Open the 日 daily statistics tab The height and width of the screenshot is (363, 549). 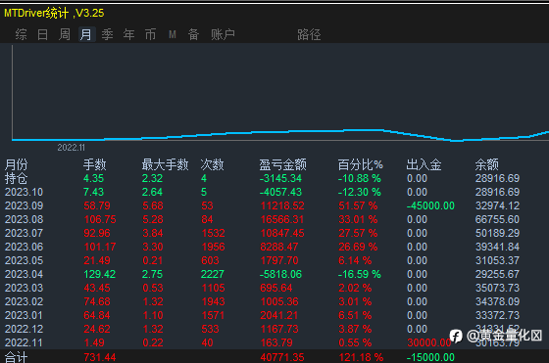tap(42, 34)
